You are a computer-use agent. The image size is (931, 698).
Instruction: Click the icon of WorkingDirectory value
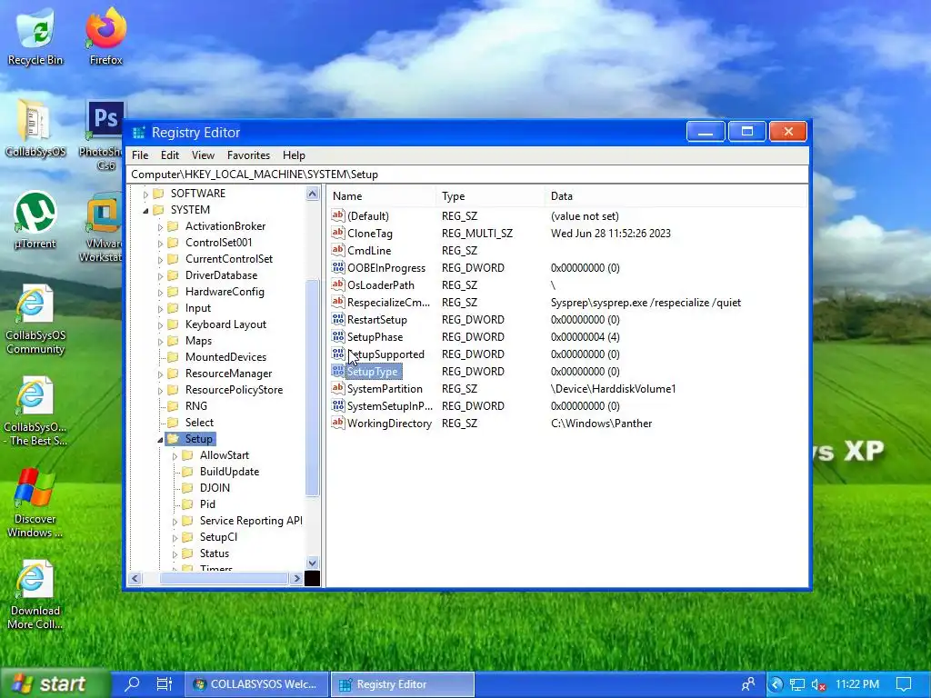tap(338, 423)
